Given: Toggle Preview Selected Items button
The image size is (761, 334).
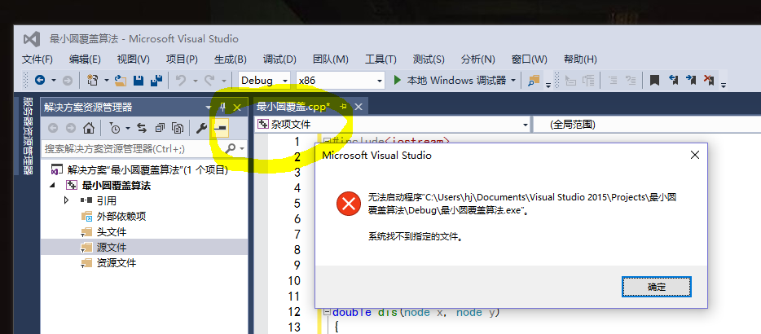Looking at the screenshot, I should (221, 128).
